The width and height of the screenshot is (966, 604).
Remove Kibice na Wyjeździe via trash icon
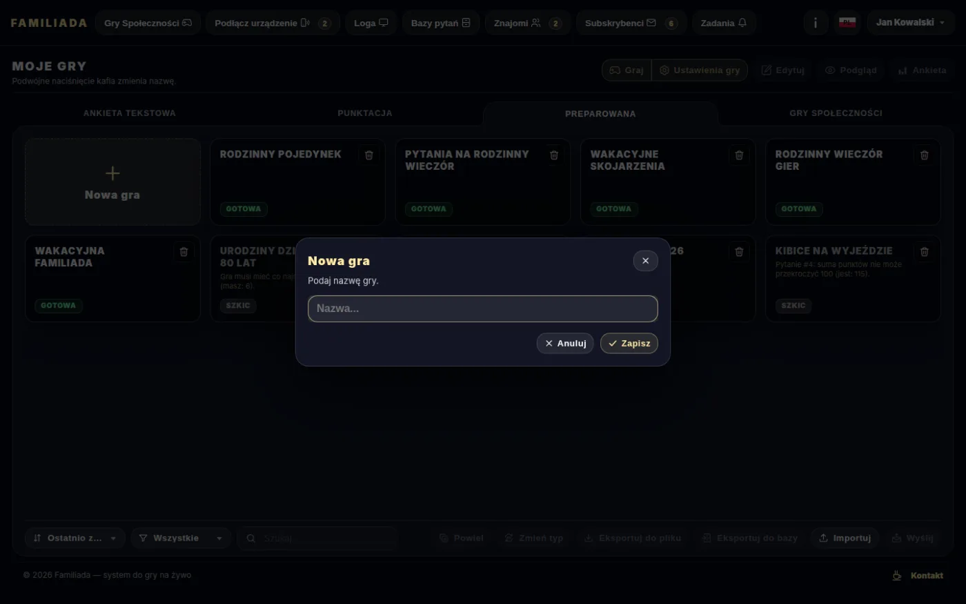click(x=924, y=252)
